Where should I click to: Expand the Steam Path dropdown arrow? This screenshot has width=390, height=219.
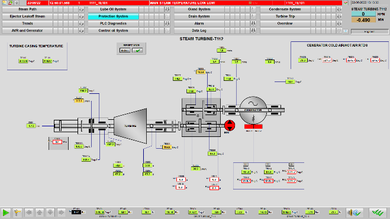81,9
